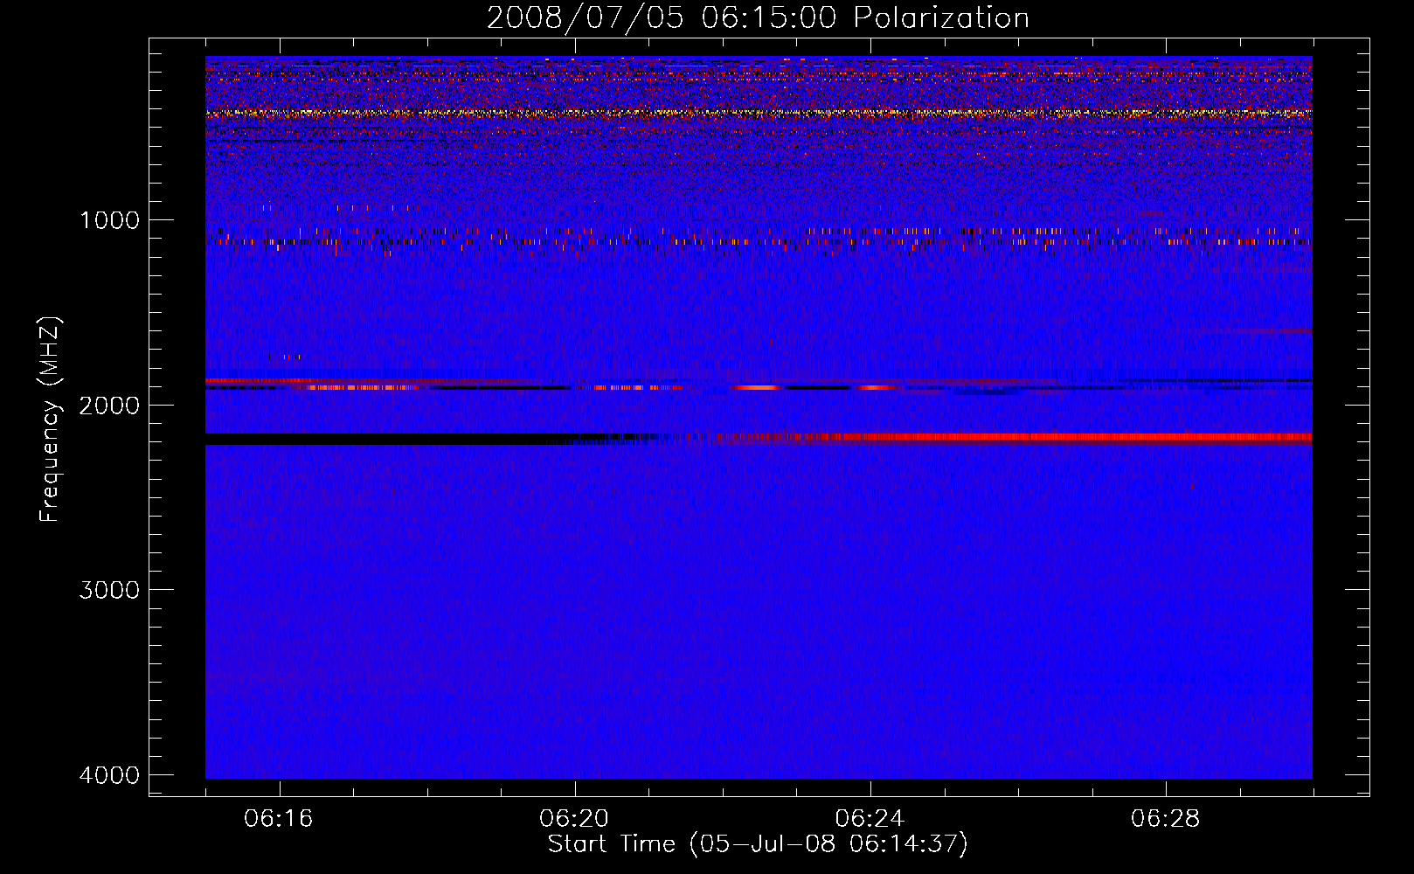
Task: Select the 'Frequency (MHZ)' axis label
Action: click(x=51, y=420)
